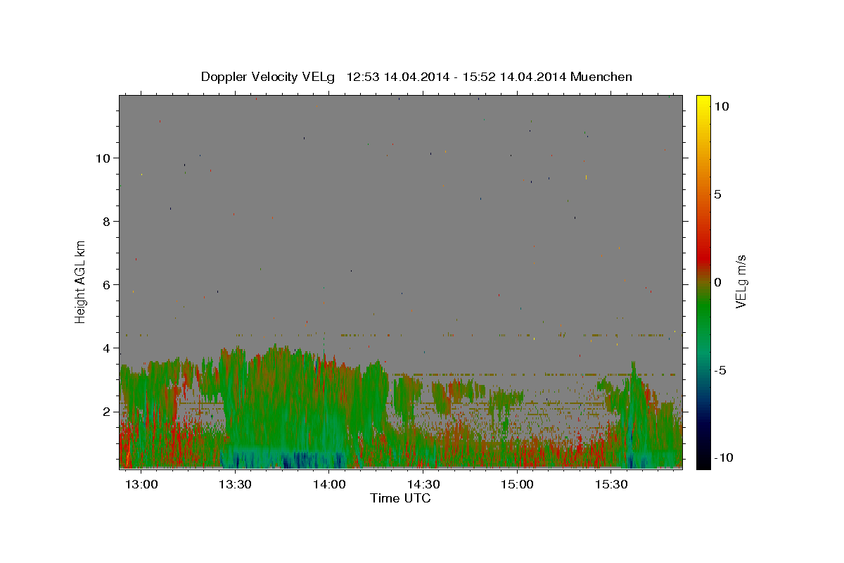
Task: Click the colorbar value 0 label
Action: pos(717,282)
